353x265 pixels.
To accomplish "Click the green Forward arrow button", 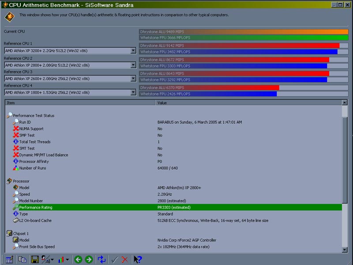I will click(x=89, y=260).
